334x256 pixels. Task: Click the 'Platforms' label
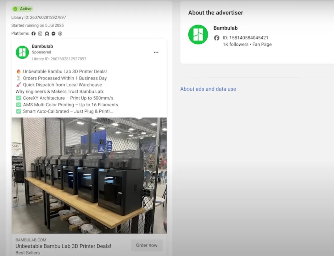[x=20, y=33]
